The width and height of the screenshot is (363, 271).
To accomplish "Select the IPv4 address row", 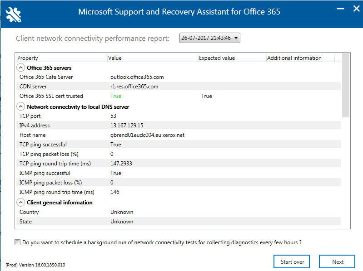I will [179, 126].
